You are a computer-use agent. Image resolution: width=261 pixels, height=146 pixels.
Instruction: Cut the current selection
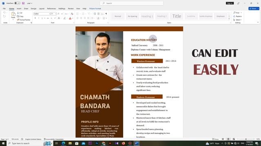pyautogui.click(x=20, y=13)
